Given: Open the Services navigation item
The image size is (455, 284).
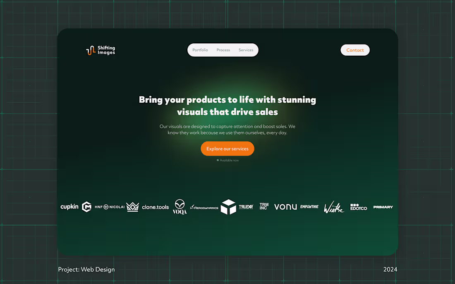Looking at the screenshot, I should pyautogui.click(x=246, y=50).
